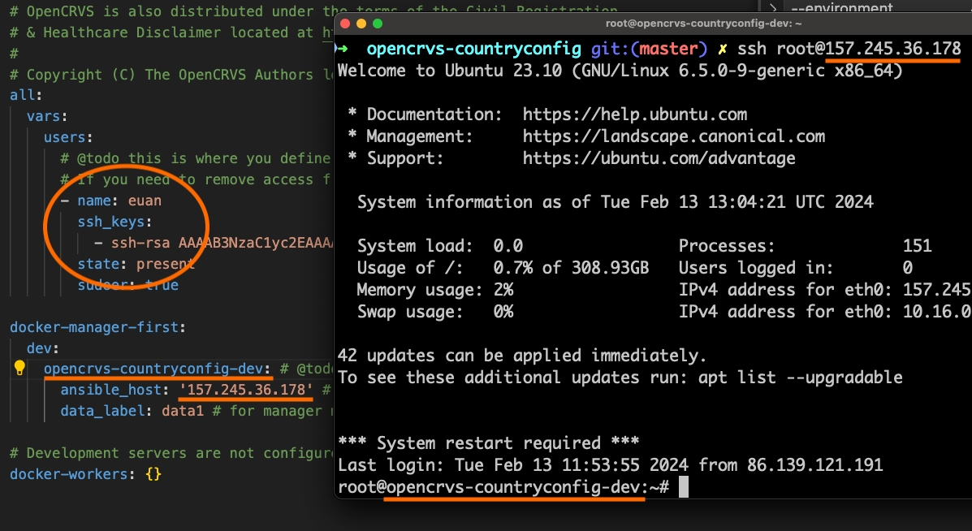Open the help.ubuntu.com documentation link
Viewport: 972px width, 531px height.
pyautogui.click(x=634, y=114)
